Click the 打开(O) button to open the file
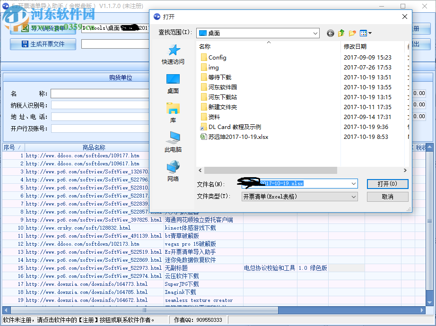 [387, 184]
